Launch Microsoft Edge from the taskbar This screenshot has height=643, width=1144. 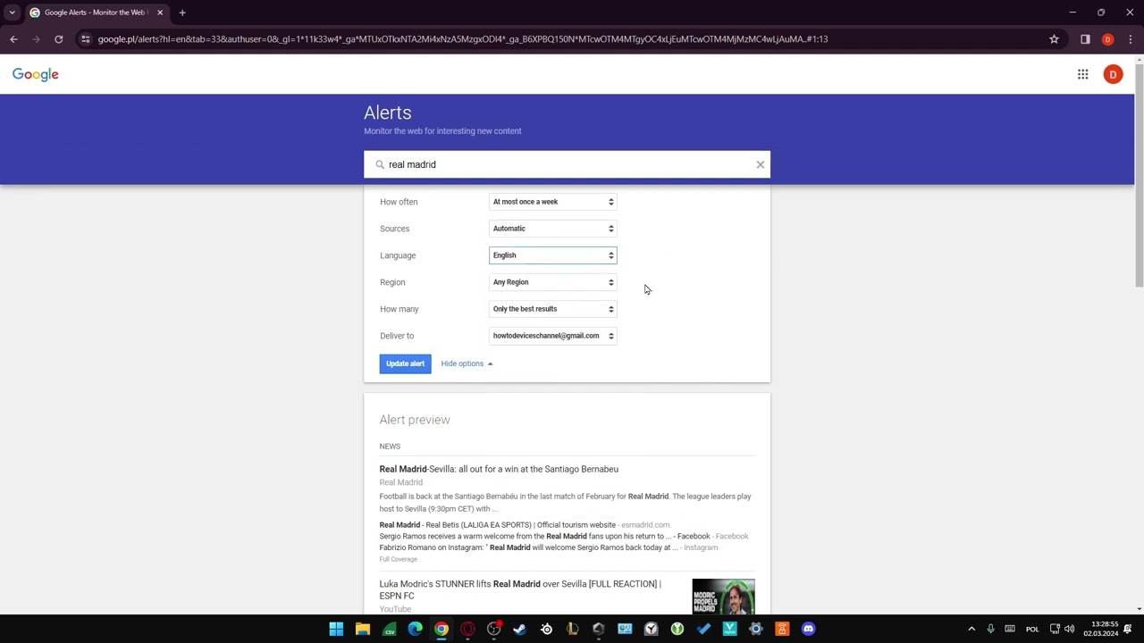[415, 629]
